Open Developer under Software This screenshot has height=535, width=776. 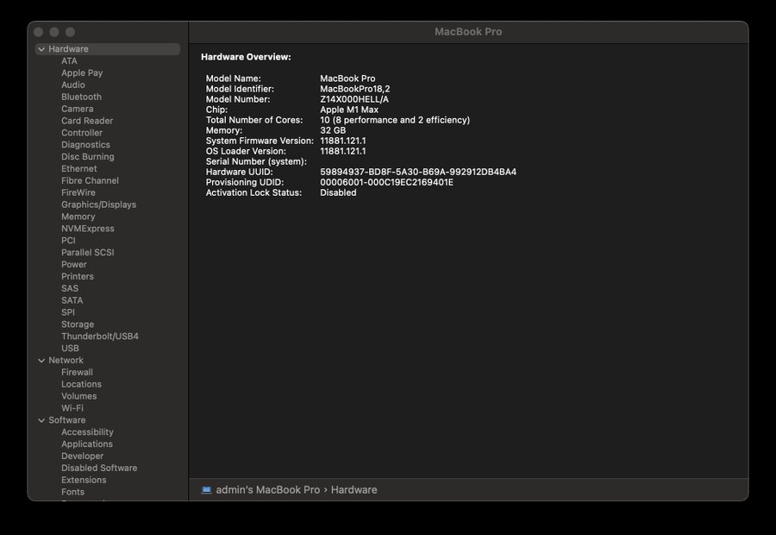[82, 456]
